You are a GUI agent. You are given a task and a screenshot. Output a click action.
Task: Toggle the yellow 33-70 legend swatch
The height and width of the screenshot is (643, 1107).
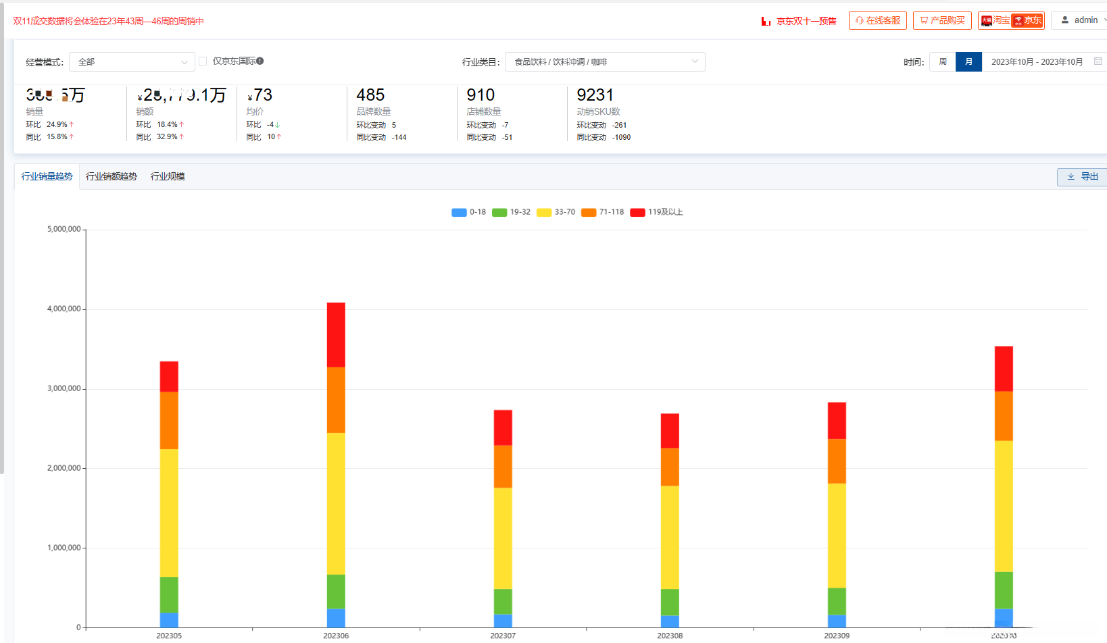pos(544,212)
